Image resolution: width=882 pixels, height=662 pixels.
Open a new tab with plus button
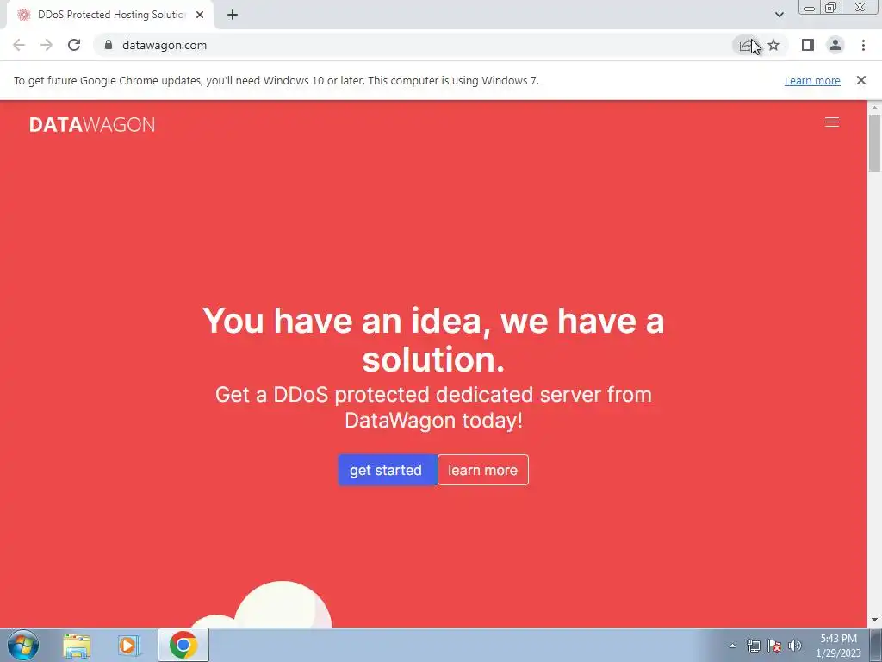point(233,16)
